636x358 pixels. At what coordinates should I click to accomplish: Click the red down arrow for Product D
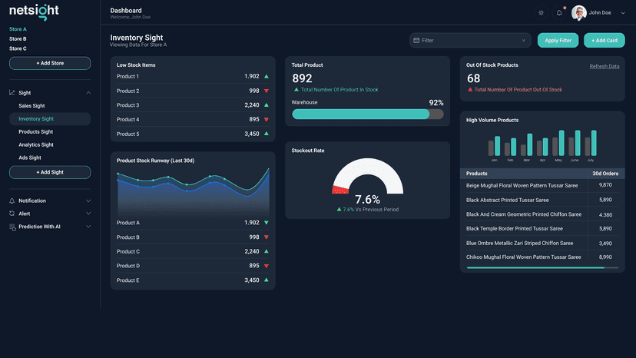click(267, 266)
